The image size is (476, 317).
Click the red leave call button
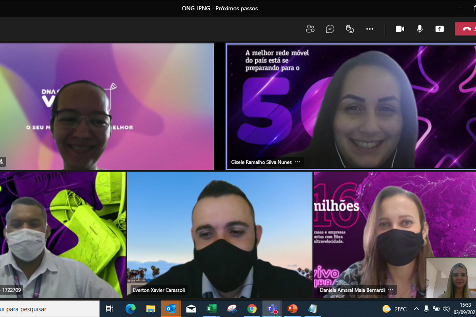[x=466, y=29]
